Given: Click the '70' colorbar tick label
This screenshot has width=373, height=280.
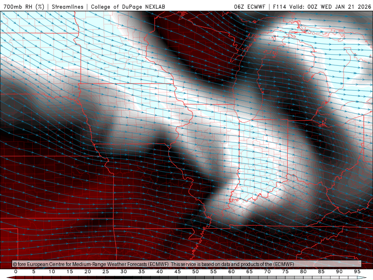Looking at the screenshot, I should click(267, 272).
